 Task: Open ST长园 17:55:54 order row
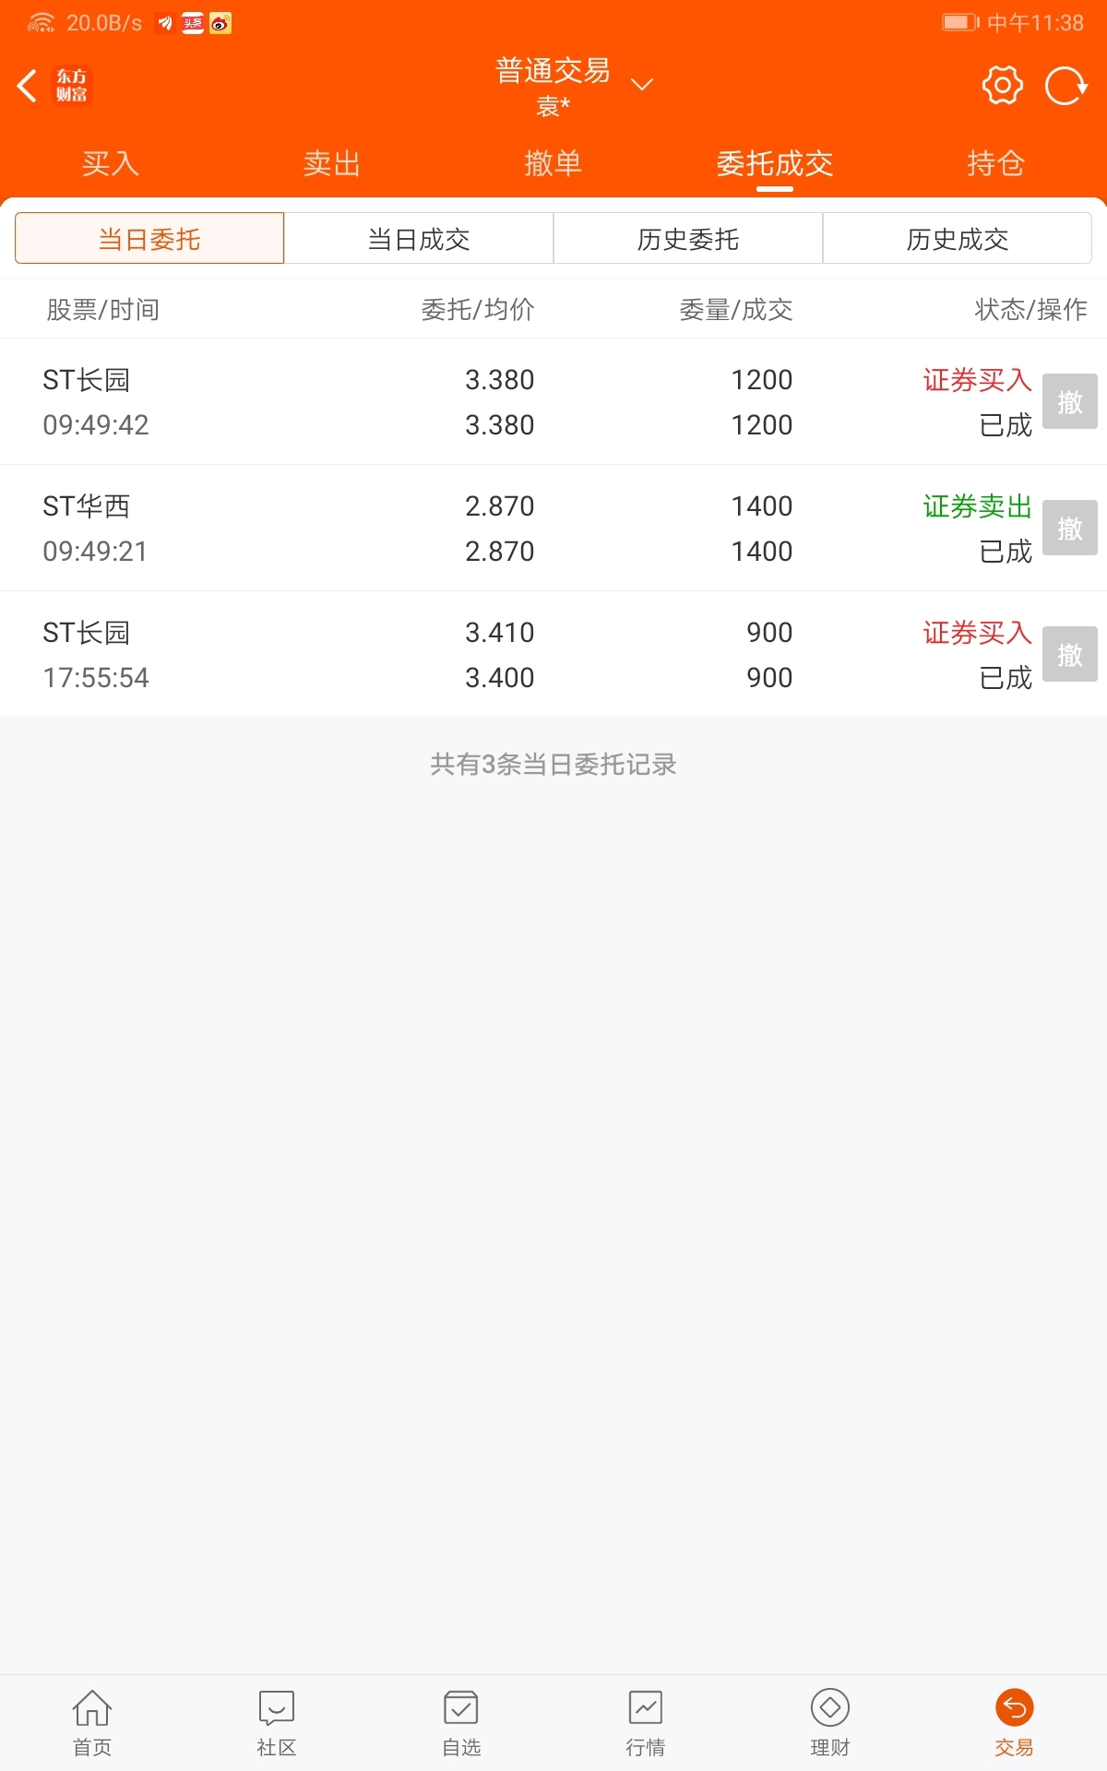click(553, 654)
